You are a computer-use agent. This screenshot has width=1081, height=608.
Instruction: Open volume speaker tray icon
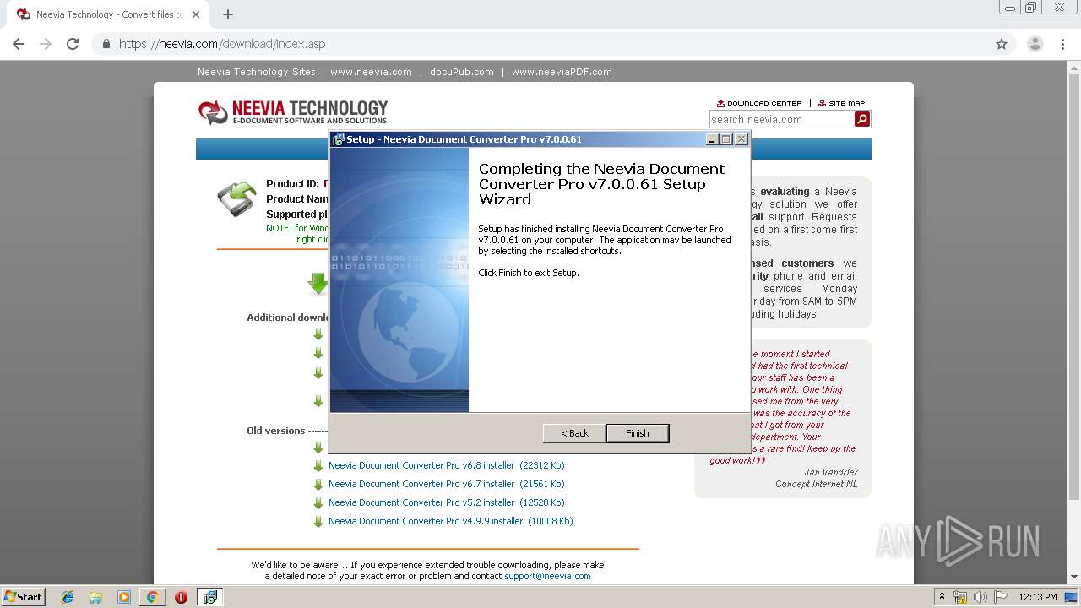pyautogui.click(x=980, y=597)
